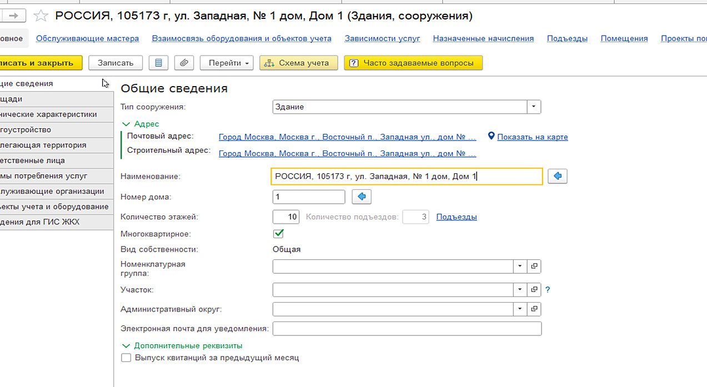
Task: Click the Показать на карте link
Action: 533,137
